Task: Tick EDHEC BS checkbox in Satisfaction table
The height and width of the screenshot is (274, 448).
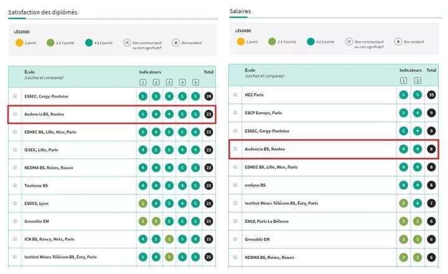Action: point(15,132)
